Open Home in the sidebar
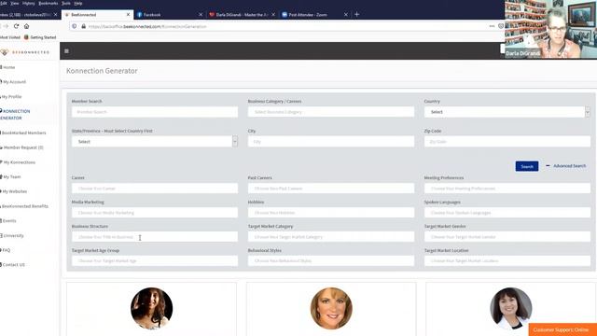This screenshot has height=336, width=597. (x=8, y=67)
